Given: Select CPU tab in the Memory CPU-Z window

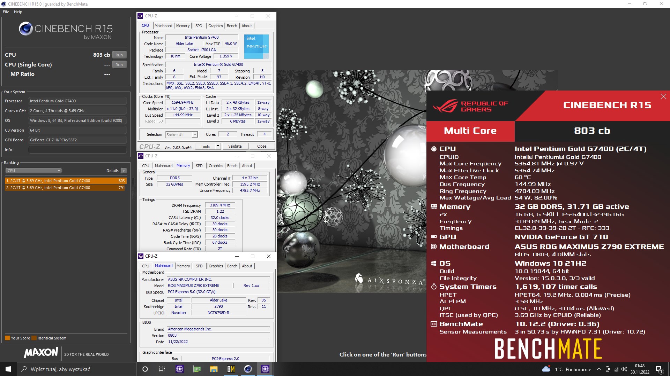Looking at the screenshot, I should pos(146,166).
